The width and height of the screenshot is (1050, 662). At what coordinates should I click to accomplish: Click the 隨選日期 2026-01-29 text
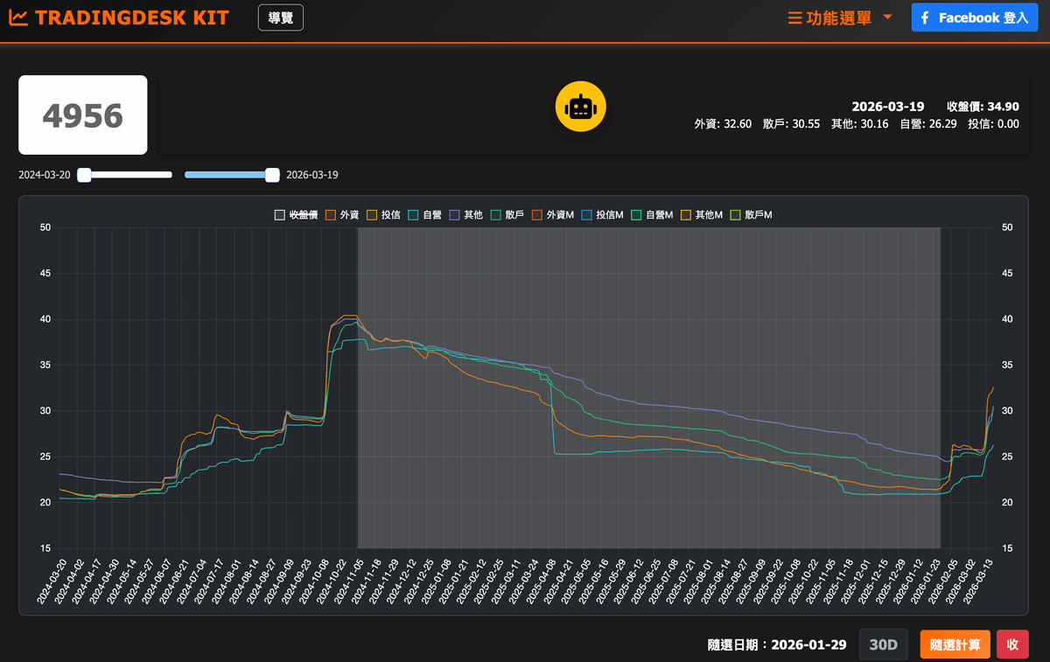[777, 645]
